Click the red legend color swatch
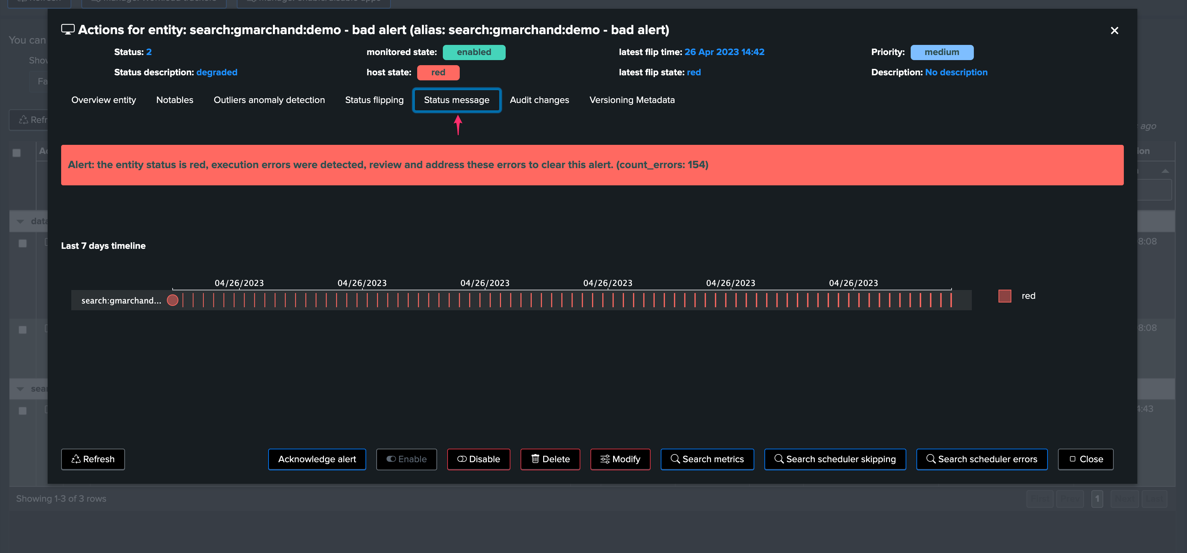Image resolution: width=1187 pixels, height=553 pixels. 1005,296
